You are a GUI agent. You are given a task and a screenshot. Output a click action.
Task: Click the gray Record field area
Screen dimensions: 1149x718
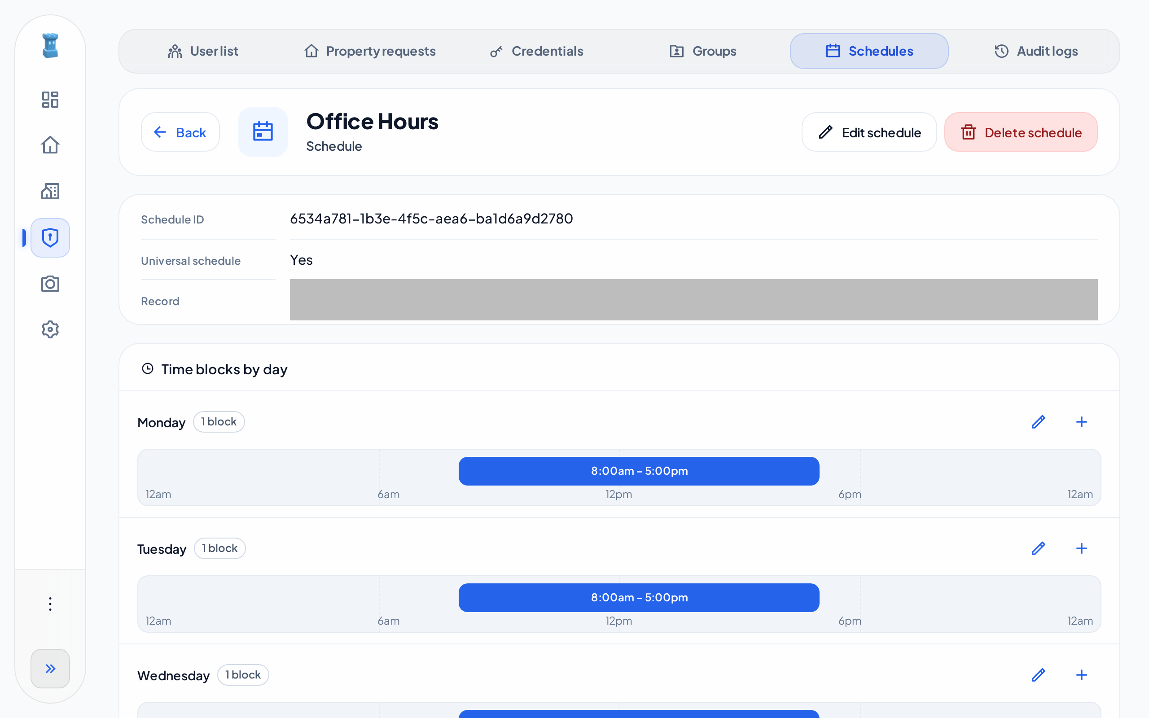[694, 300]
